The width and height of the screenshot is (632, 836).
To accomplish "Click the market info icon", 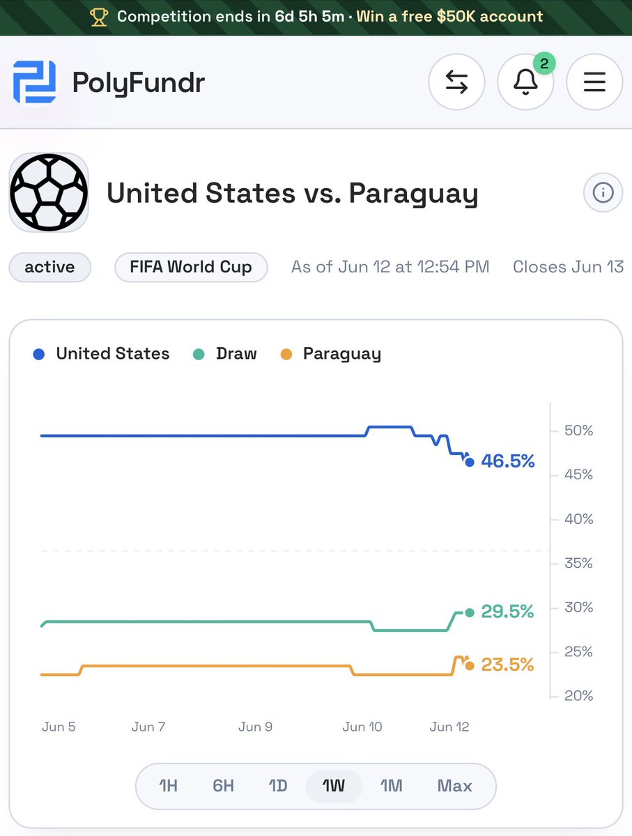I will (603, 192).
